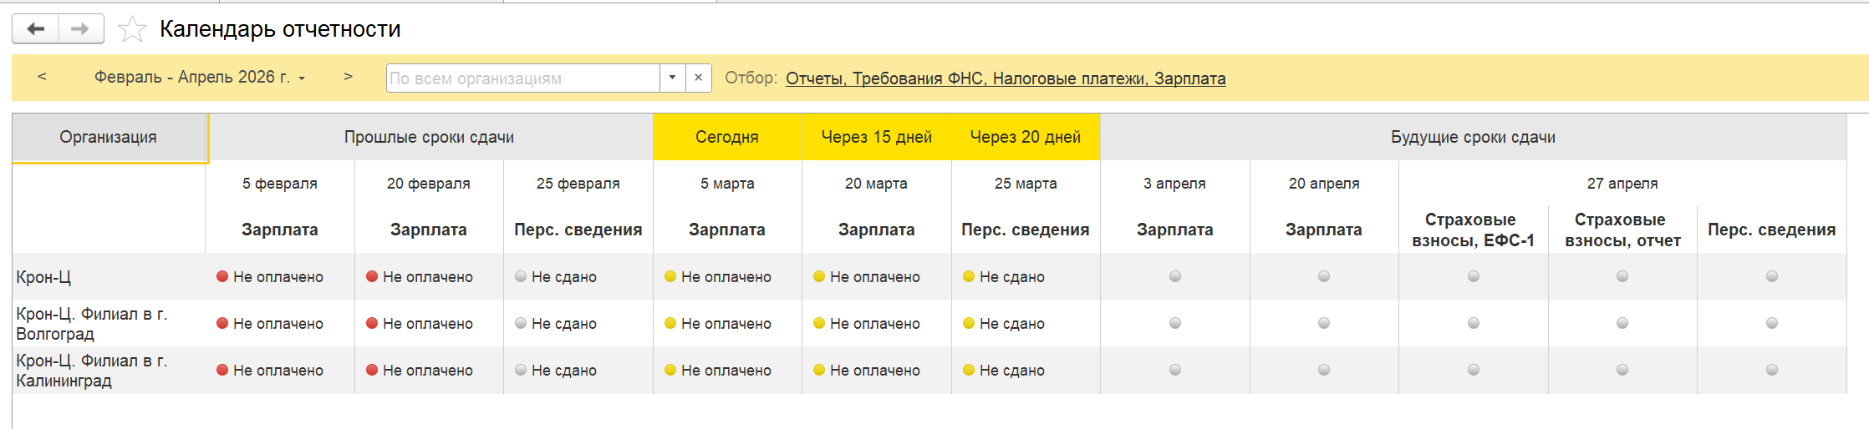This screenshot has height=429, width=1869.
Task: Add page to favorites with star icon
Action: coord(132,30)
